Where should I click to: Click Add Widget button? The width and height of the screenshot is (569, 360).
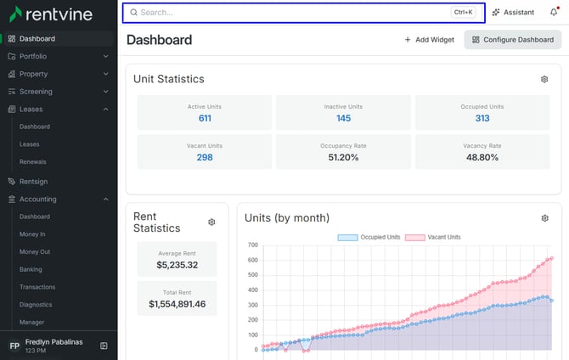pos(429,40)
